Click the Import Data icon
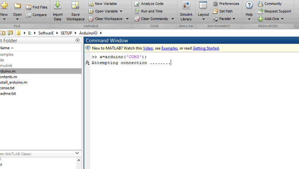The height and width of the screenshot is (169, 299). (58, 6)
